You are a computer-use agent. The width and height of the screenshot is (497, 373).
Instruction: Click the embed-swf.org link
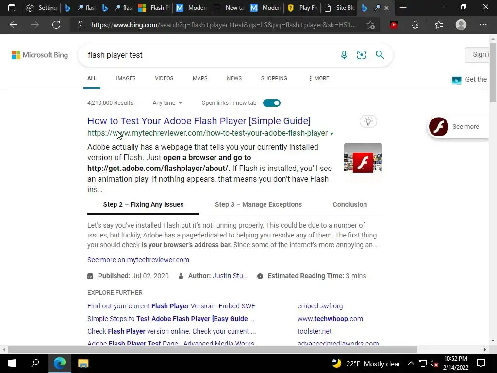tap(320, 306)
